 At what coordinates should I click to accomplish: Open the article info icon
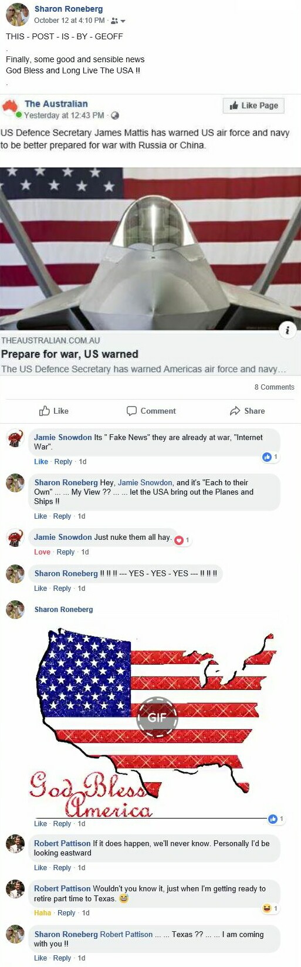tap(287, 330)
